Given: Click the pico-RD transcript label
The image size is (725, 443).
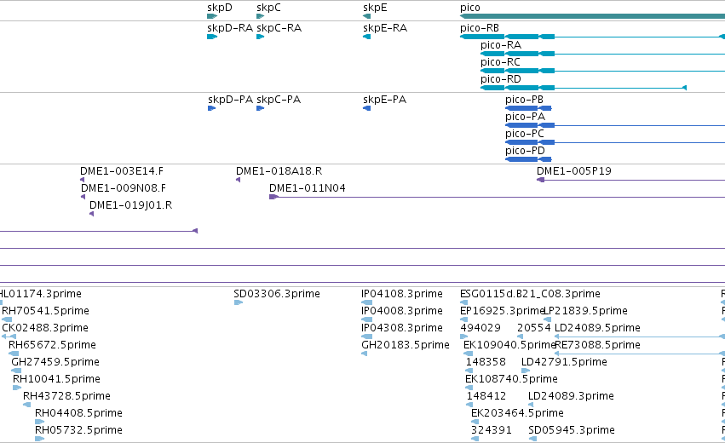Looking at the screenshot, I should tap(501, 79).
